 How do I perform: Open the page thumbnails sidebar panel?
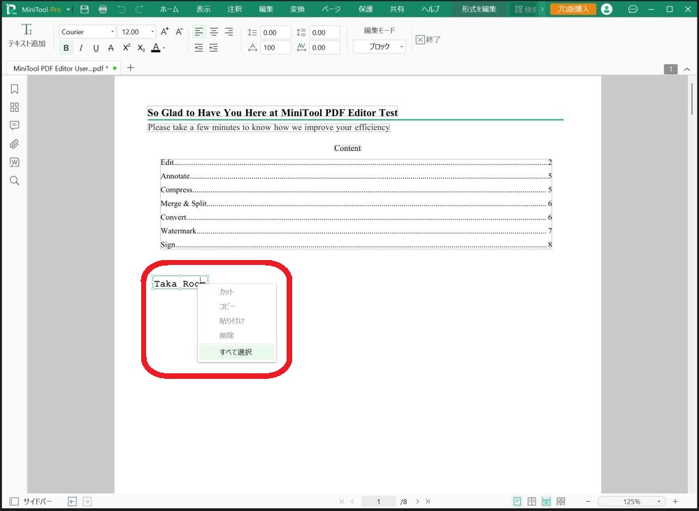(x=14, y=108)
